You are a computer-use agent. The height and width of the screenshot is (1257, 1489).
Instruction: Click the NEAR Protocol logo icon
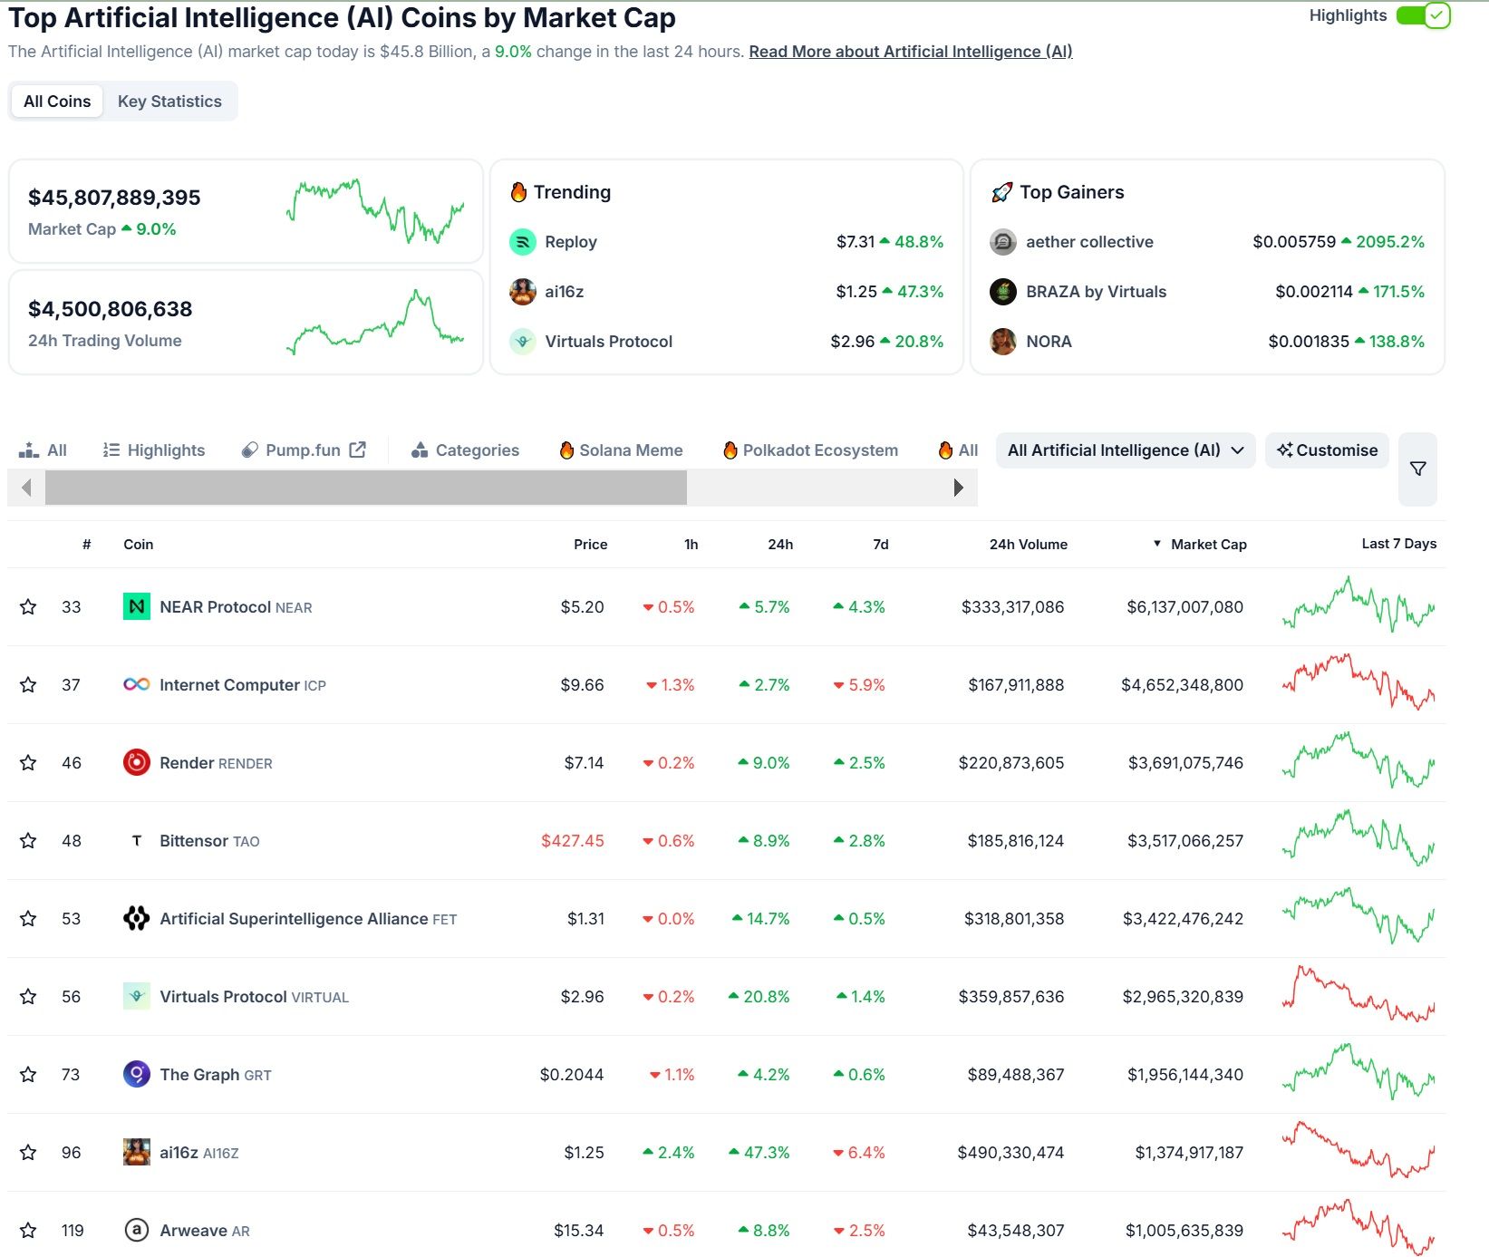click(137, 606)
